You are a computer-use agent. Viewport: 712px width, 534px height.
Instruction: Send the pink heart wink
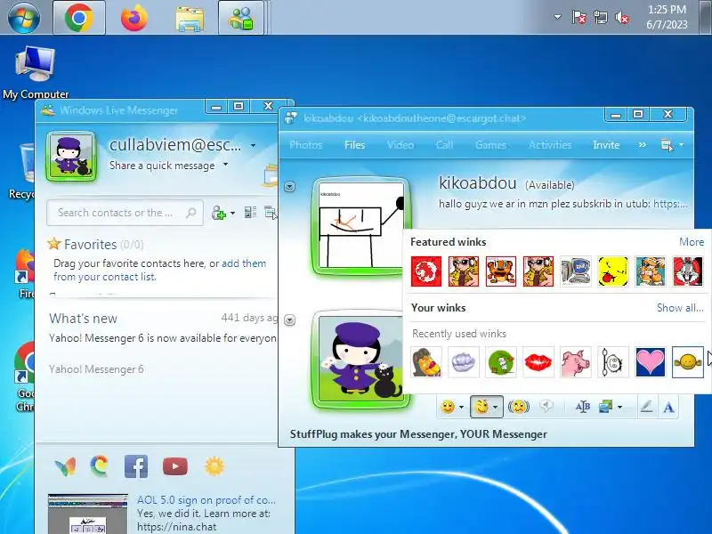(x=651, y=362)
